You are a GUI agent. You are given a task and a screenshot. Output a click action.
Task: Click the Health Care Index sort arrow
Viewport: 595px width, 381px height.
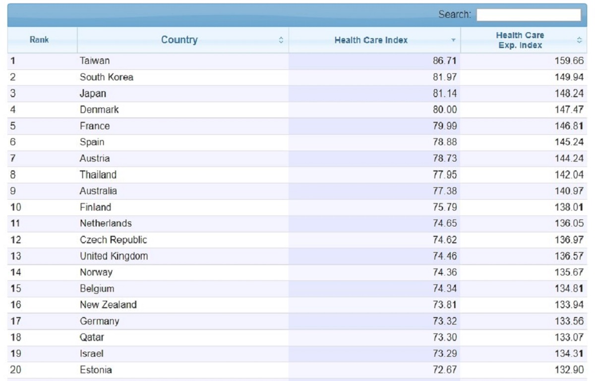click(x=453, y=40)
